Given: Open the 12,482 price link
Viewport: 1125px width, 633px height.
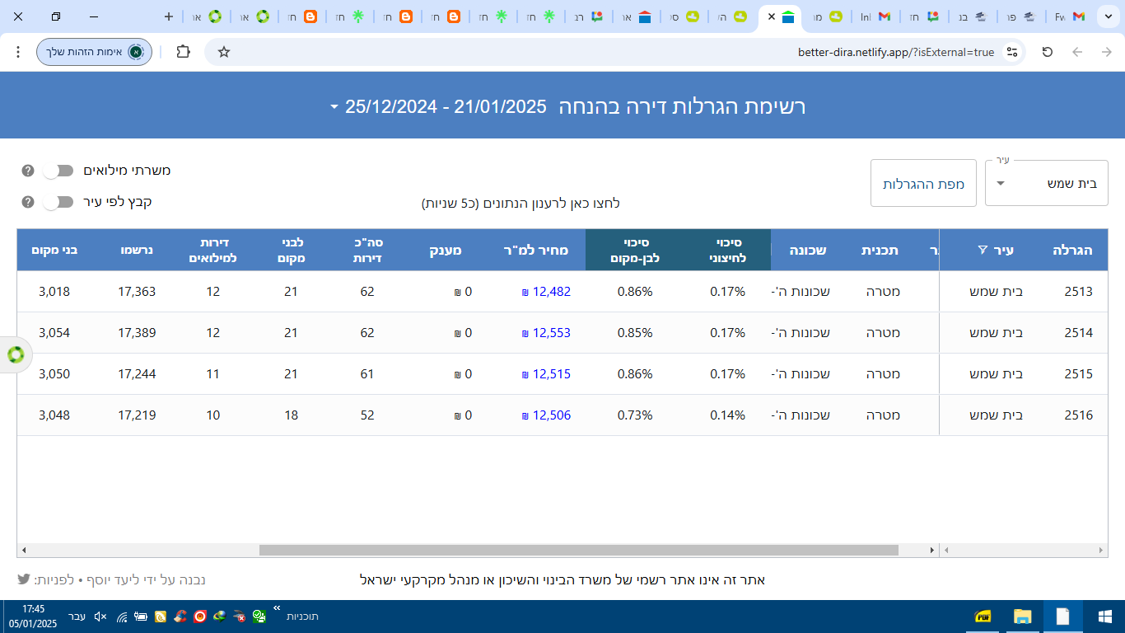Looking at the screenshot, I should (x=547, y=291).
